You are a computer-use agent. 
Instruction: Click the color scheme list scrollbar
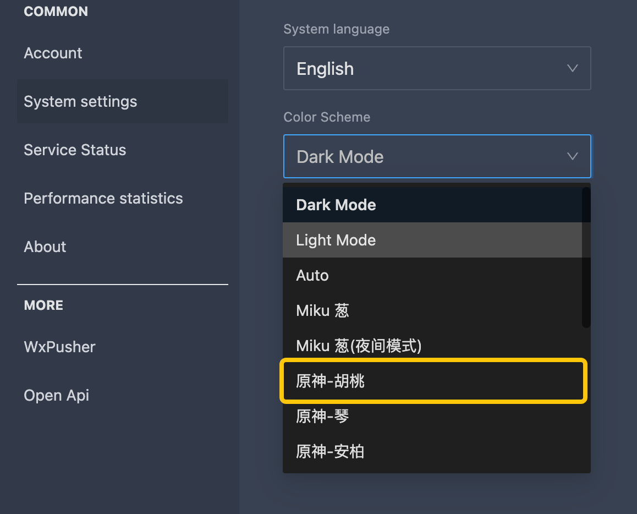tap(586, 258)
